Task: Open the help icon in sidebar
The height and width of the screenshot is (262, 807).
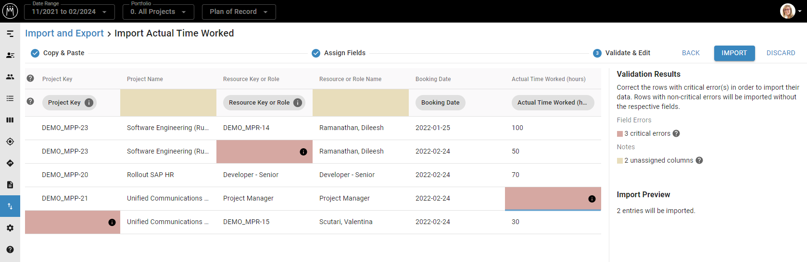Action: 10,250
